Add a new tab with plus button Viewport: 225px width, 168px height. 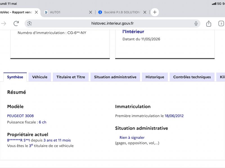pos(155,12)
